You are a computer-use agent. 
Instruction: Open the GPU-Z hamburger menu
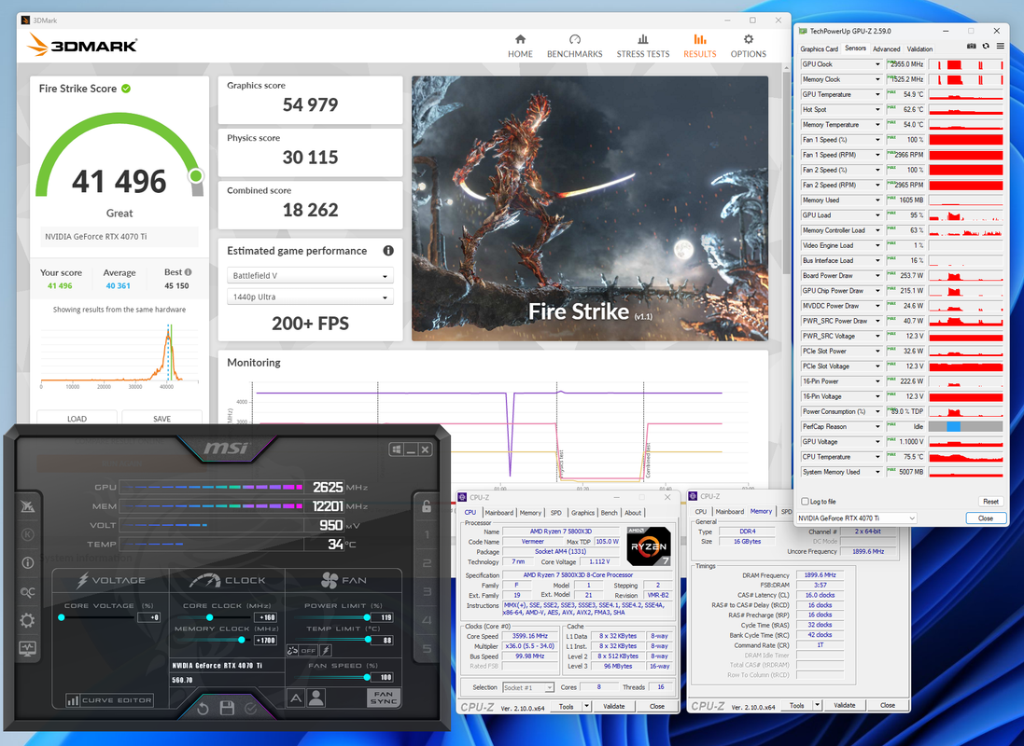click(1000, 47)
